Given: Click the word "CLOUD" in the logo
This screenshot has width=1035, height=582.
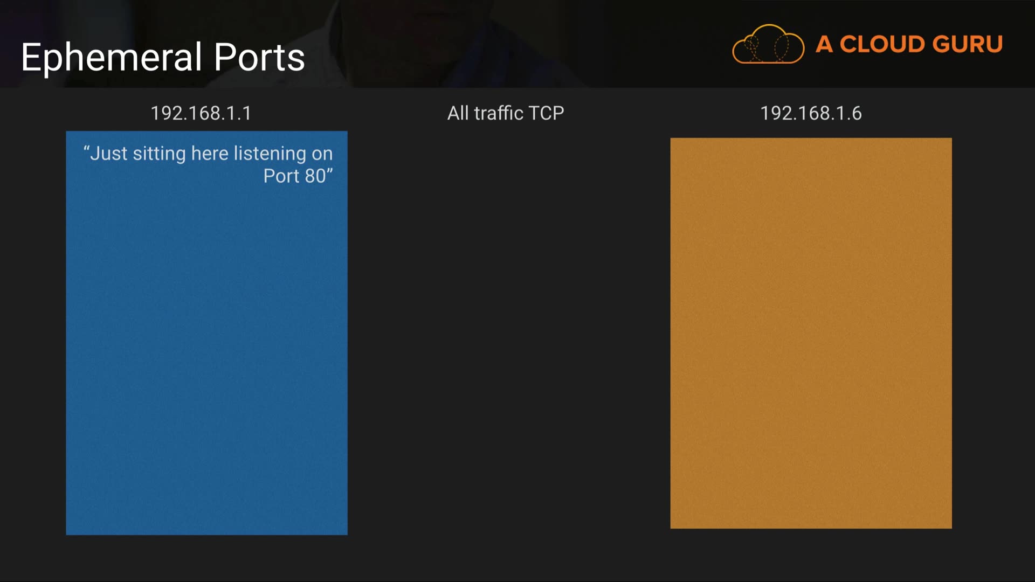Looking at the screenshot, I should pos(882,44).
